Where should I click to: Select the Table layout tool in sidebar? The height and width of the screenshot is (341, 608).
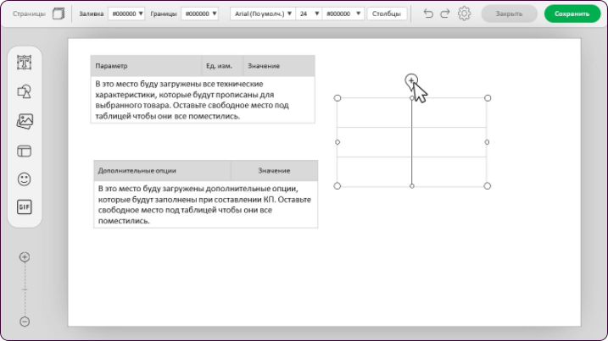click(25, 151)
